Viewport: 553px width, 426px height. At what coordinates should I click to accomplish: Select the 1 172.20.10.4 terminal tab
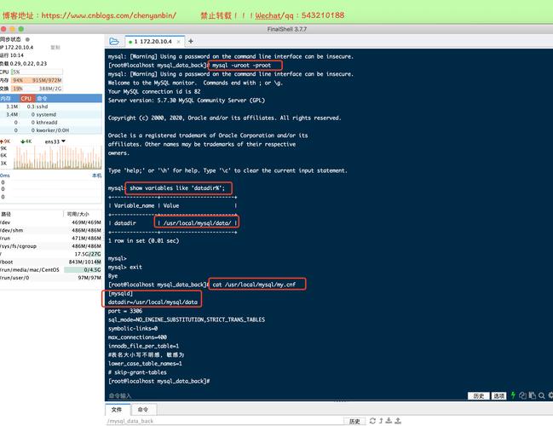(x=153, y=42)
